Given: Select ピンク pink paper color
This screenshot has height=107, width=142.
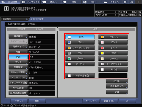Looking at the screenshot, I should [x=113, y=42].
